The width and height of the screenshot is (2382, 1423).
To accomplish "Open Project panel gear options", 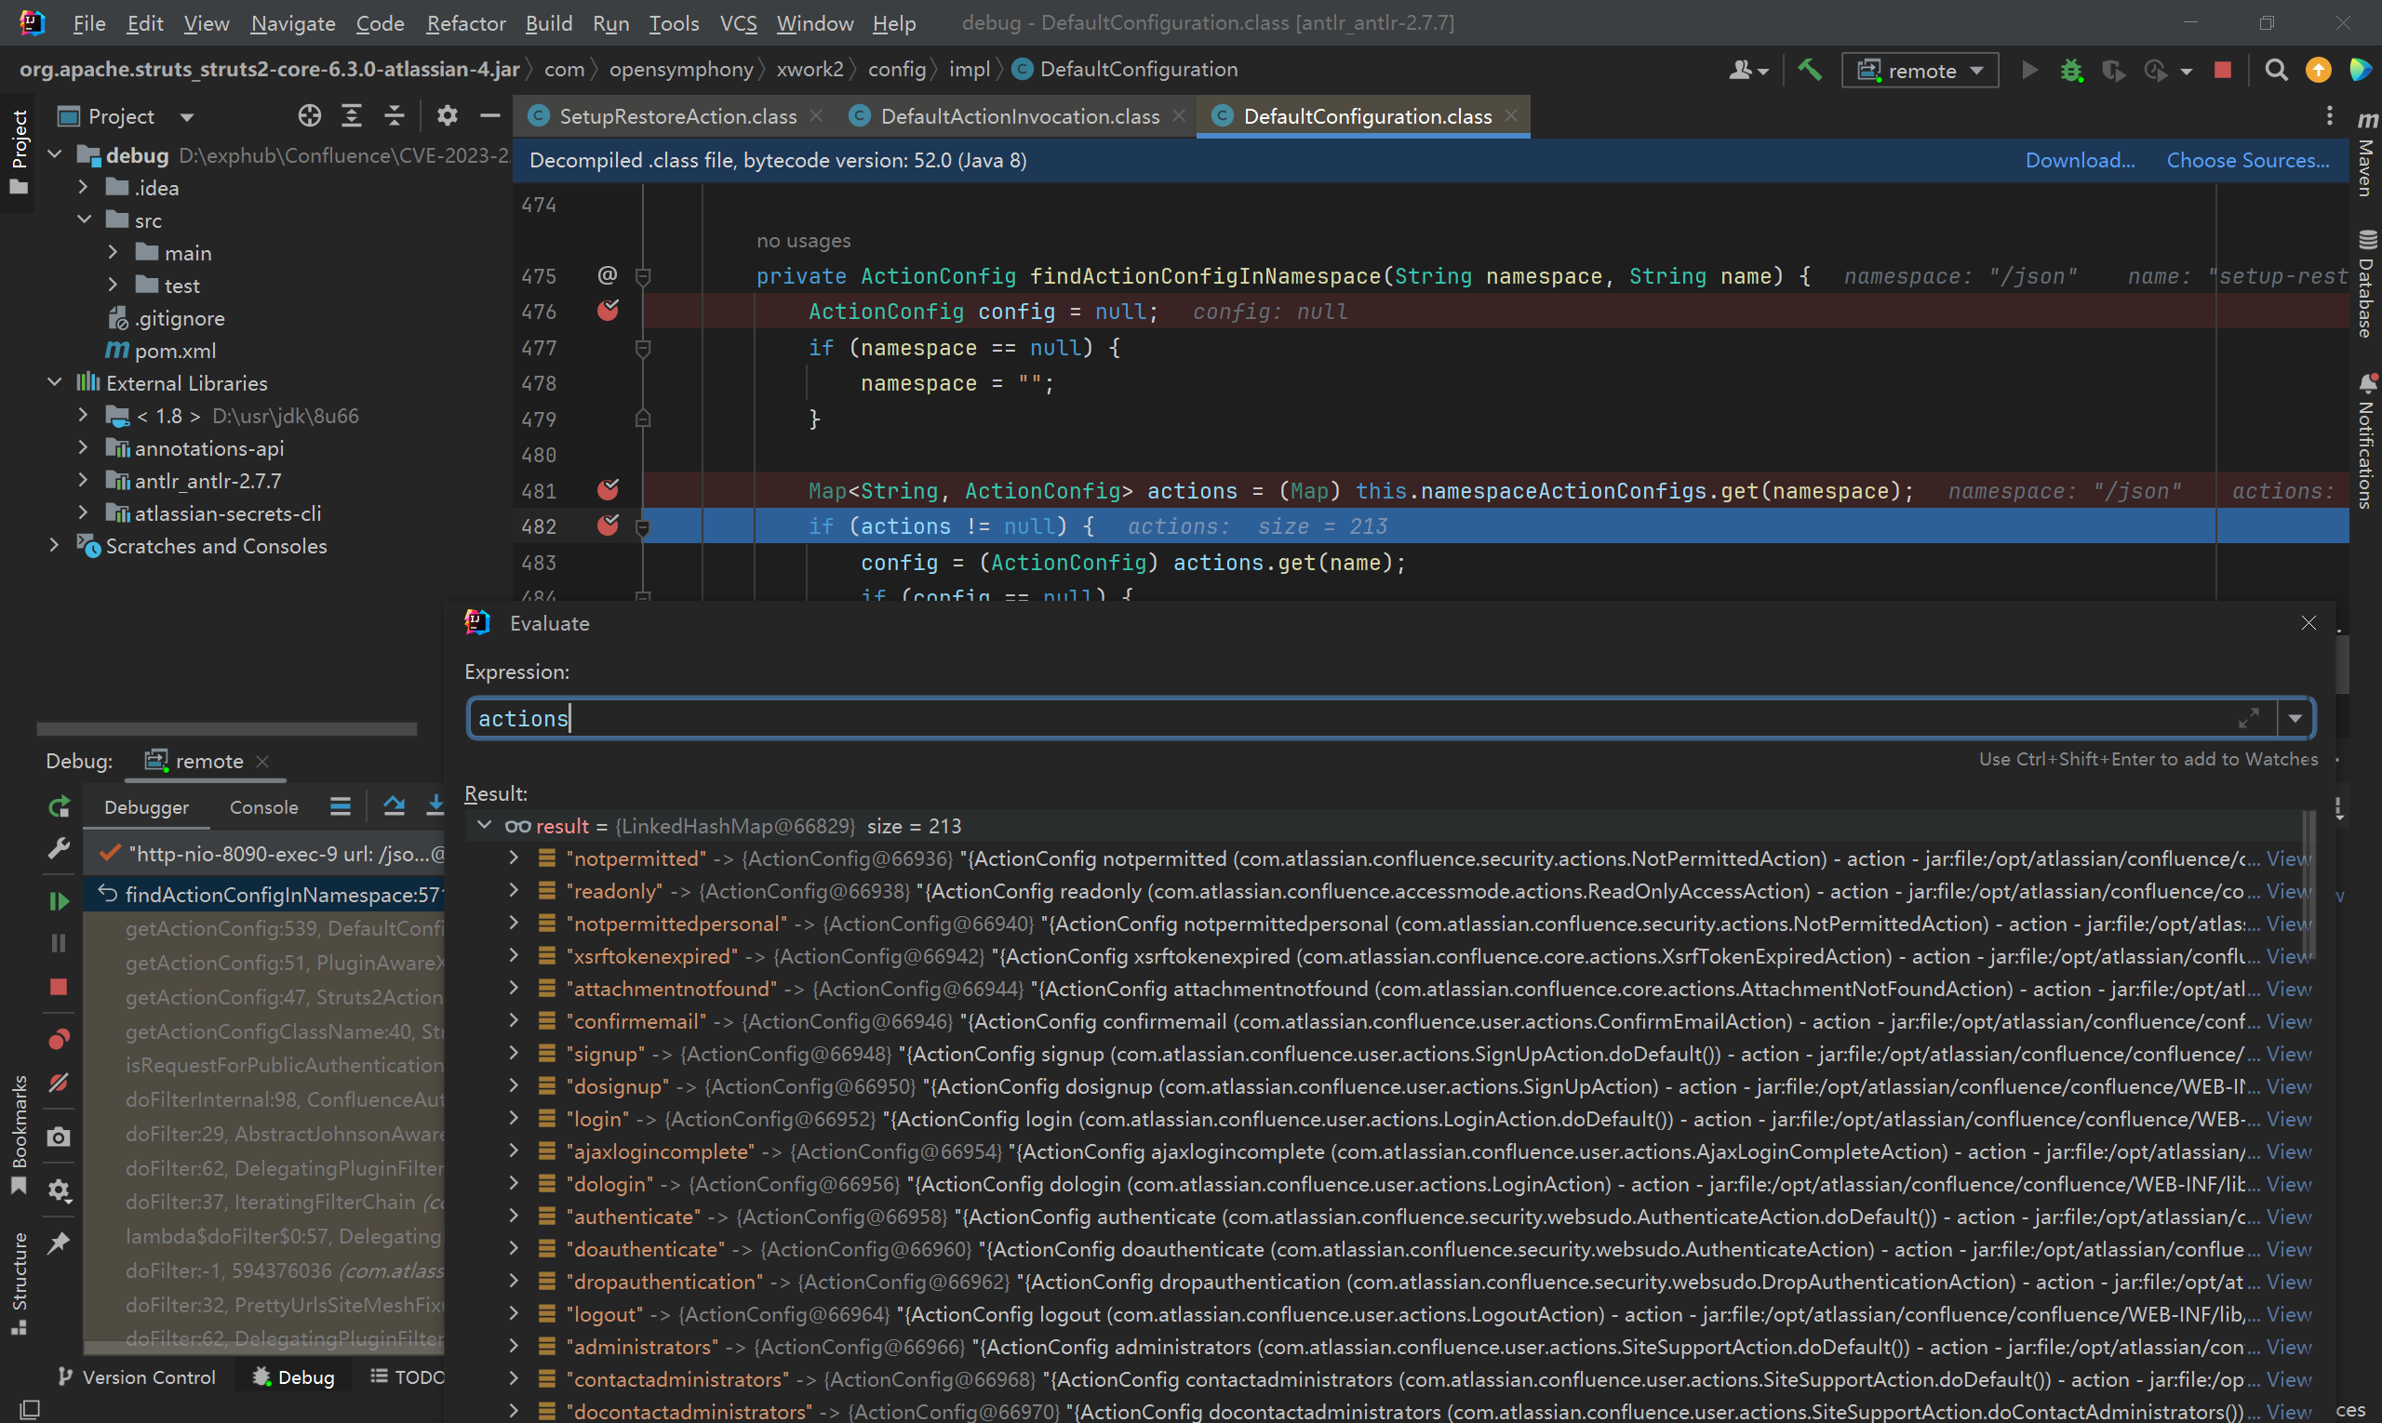I will point(447,116).
